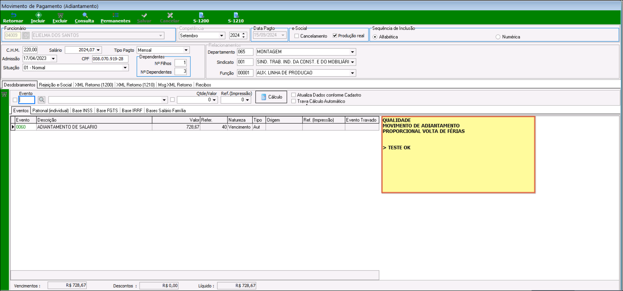623x291 pixels.
Task: Check Trava Cálculo Automático option
Action: coord(293,101)
